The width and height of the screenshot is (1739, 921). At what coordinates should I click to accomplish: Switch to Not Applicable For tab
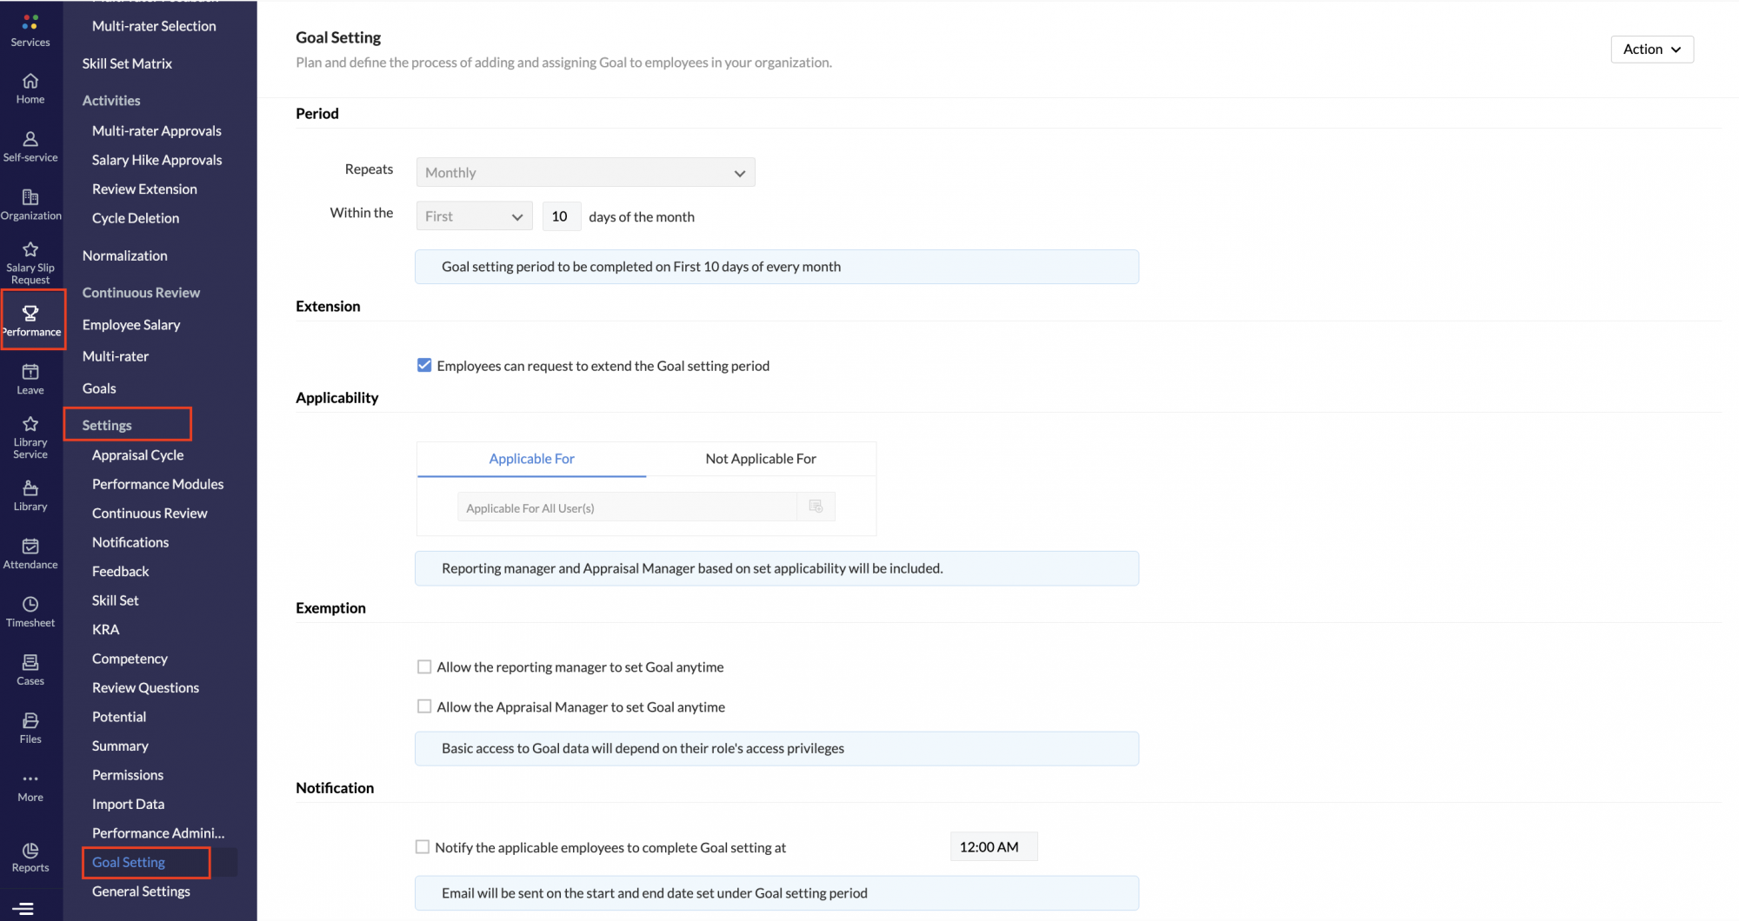pyautogui.click(x=761, y=459)
